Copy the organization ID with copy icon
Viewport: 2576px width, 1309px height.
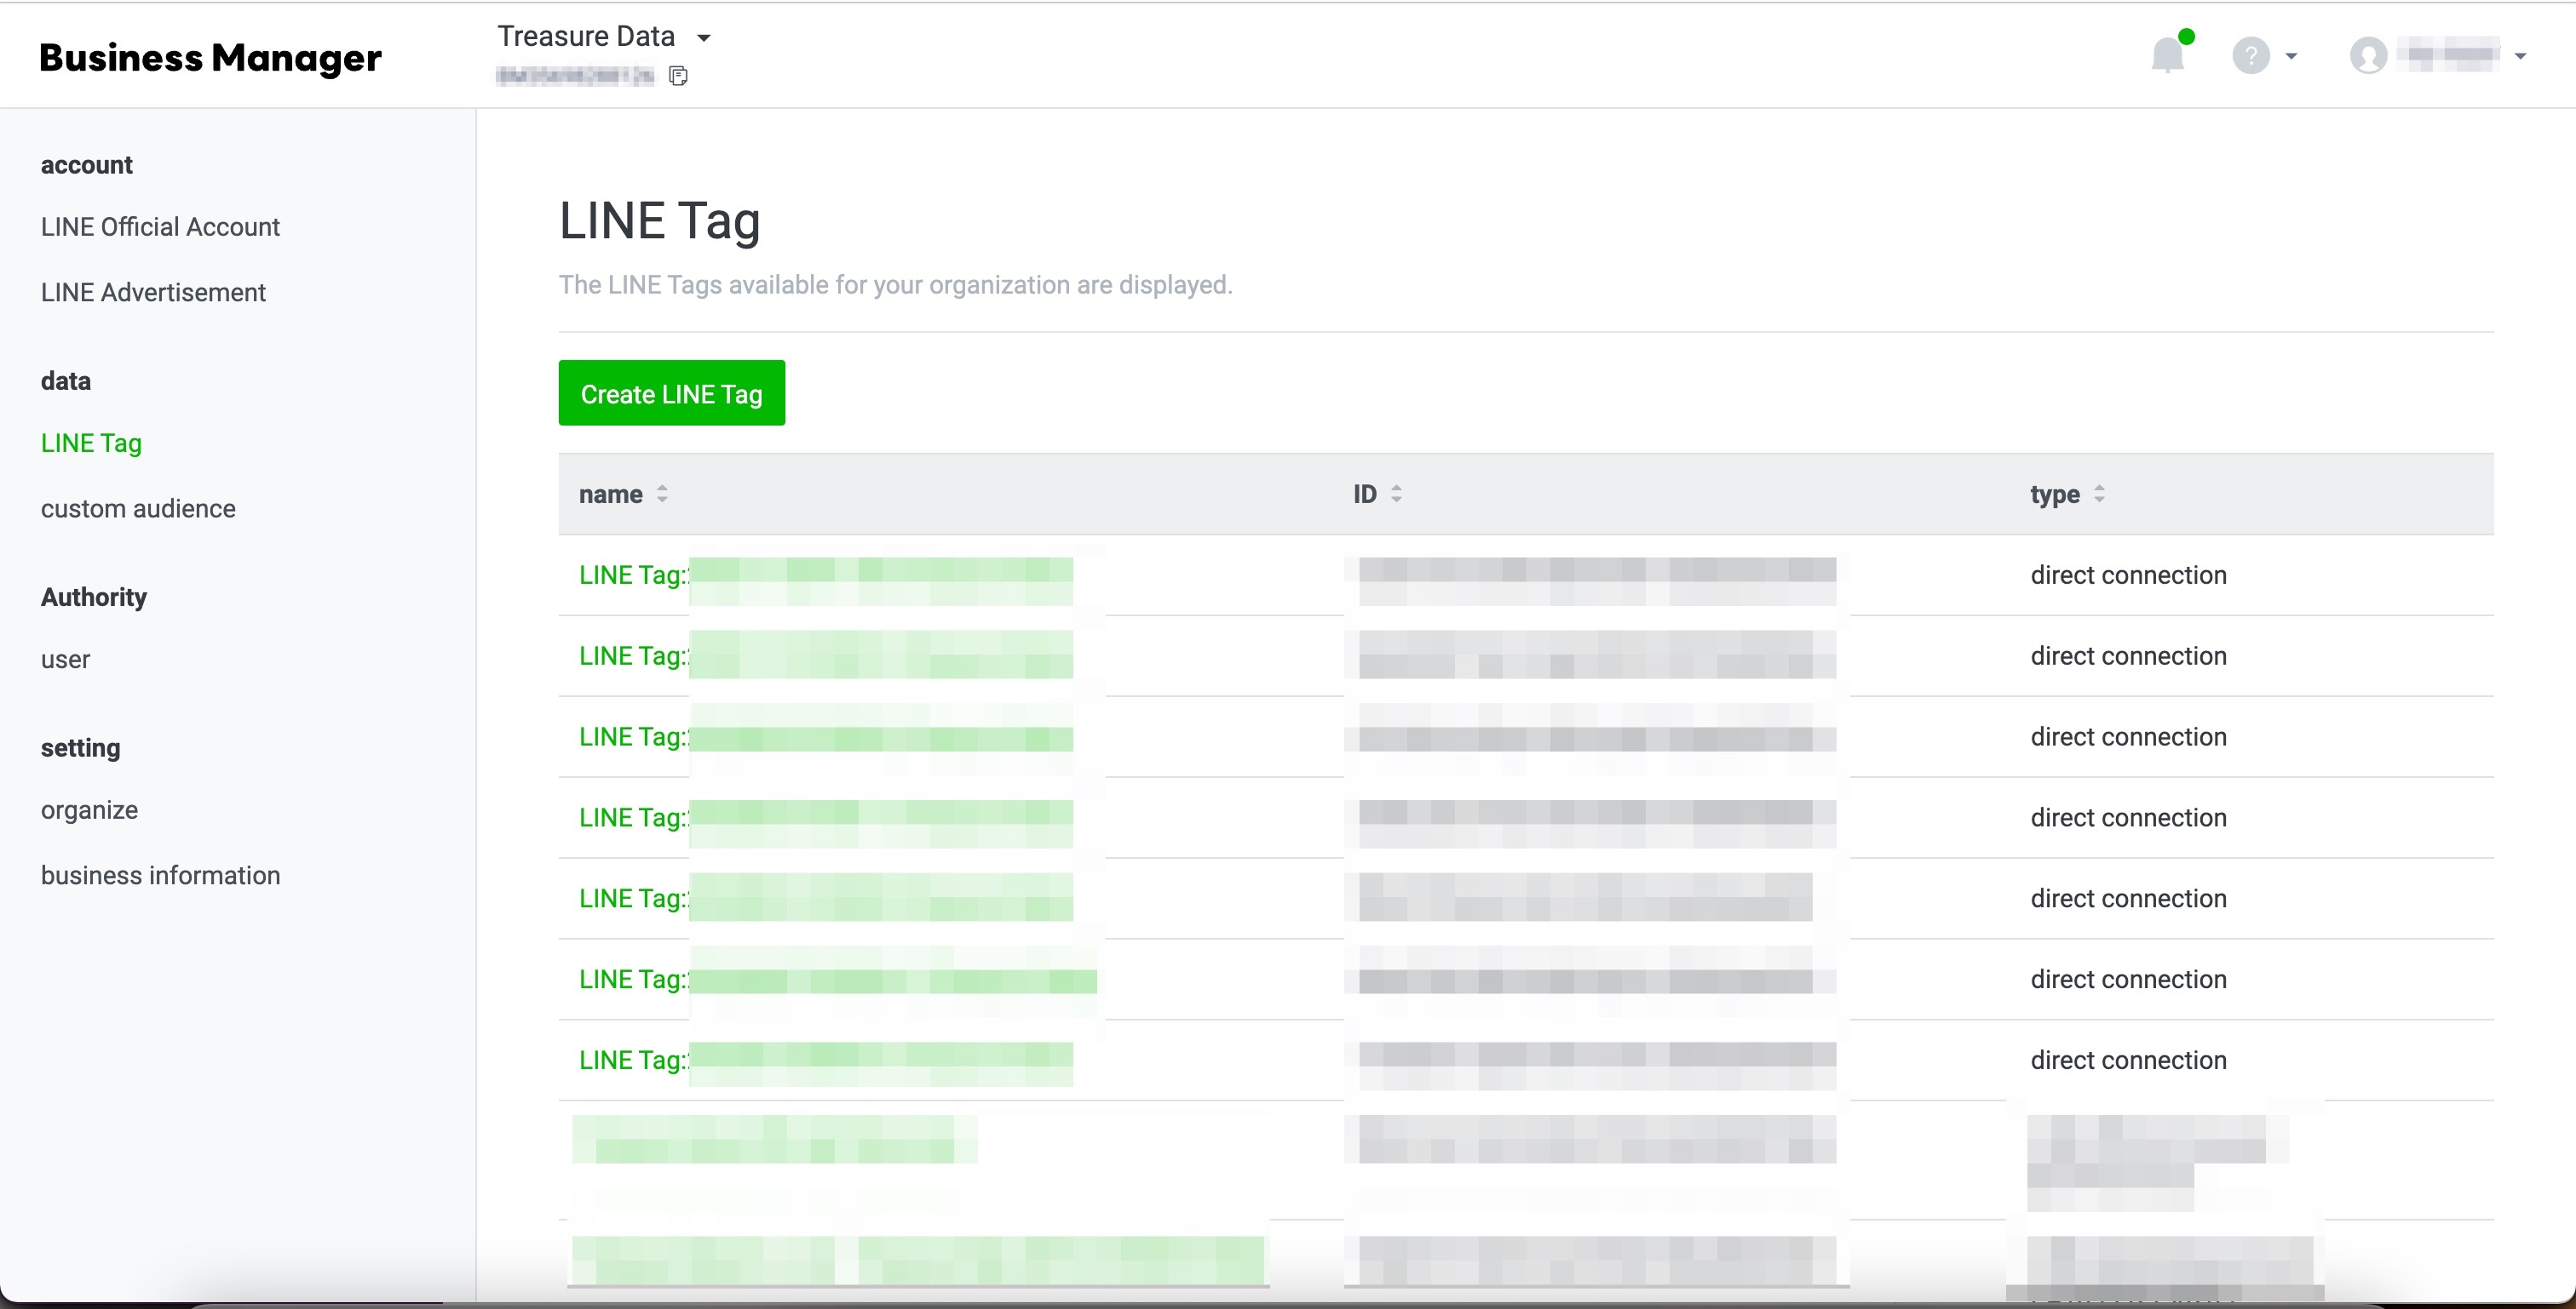click(x=678, y=76)
